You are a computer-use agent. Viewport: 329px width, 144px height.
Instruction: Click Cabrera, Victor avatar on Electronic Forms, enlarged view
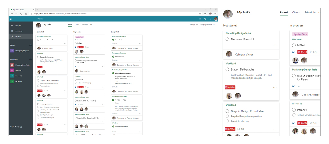coord(229,54)
